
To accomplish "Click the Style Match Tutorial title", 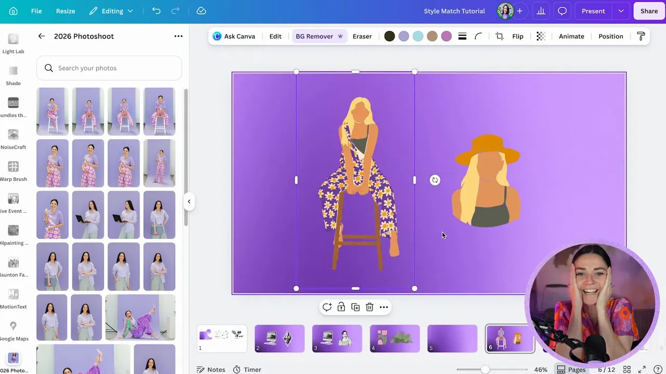I will click(454, 11).
